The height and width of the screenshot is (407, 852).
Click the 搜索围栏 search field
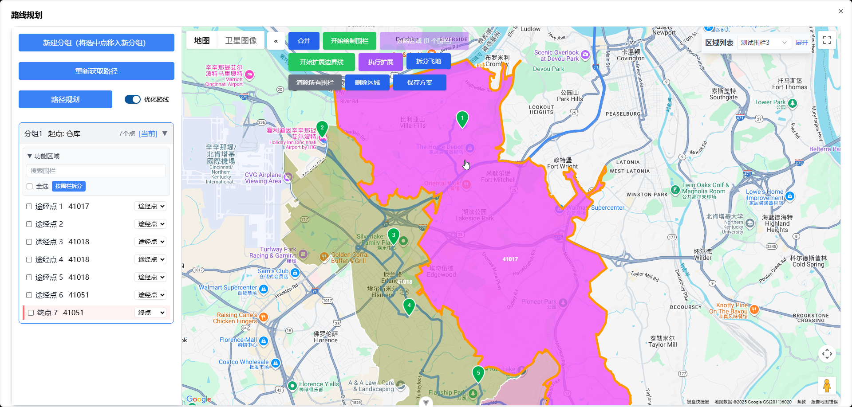click(96, 171)
